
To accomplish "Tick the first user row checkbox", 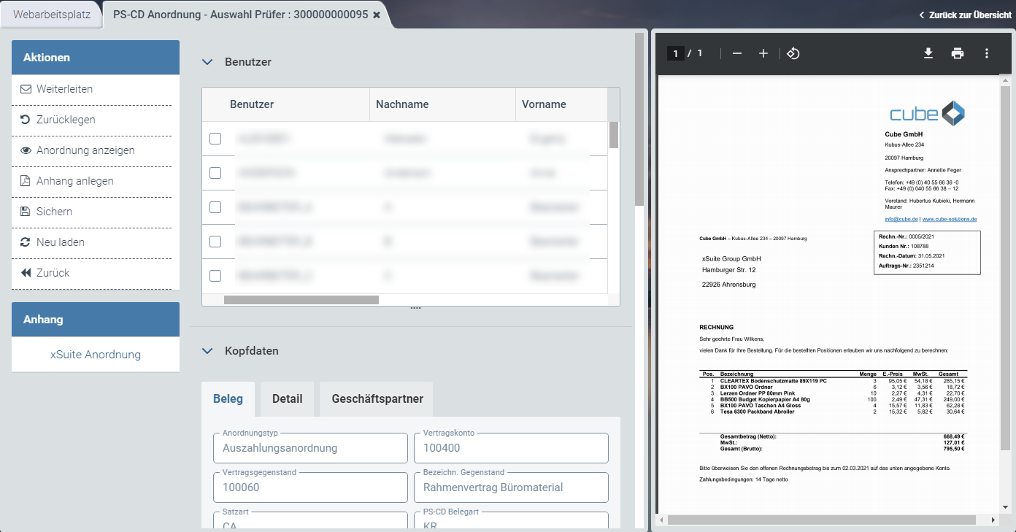I will tap(215, 139).
